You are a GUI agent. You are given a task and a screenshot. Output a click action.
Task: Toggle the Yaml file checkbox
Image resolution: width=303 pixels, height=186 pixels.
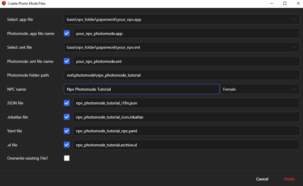pyautogui.click(x=67, y=131)
